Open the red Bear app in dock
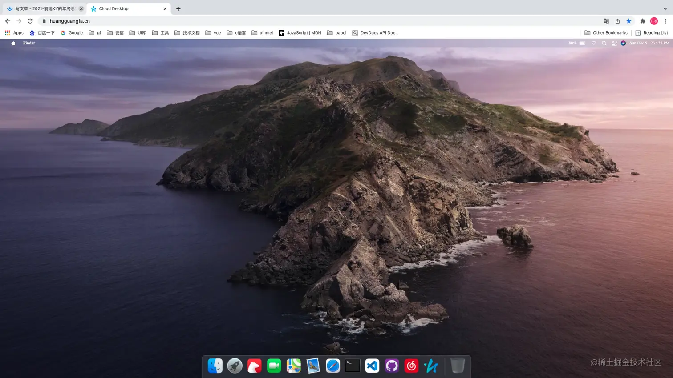 [254, 366]
